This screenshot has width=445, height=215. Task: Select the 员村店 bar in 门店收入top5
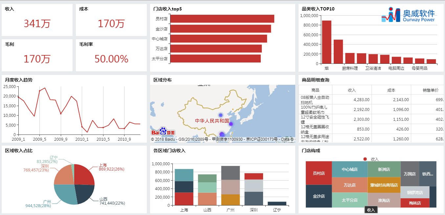click(222, 19)
